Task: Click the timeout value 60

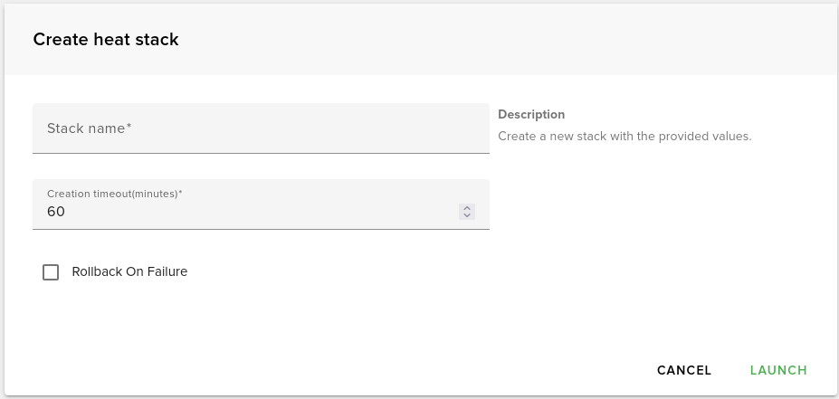Action: click(56, 212)
